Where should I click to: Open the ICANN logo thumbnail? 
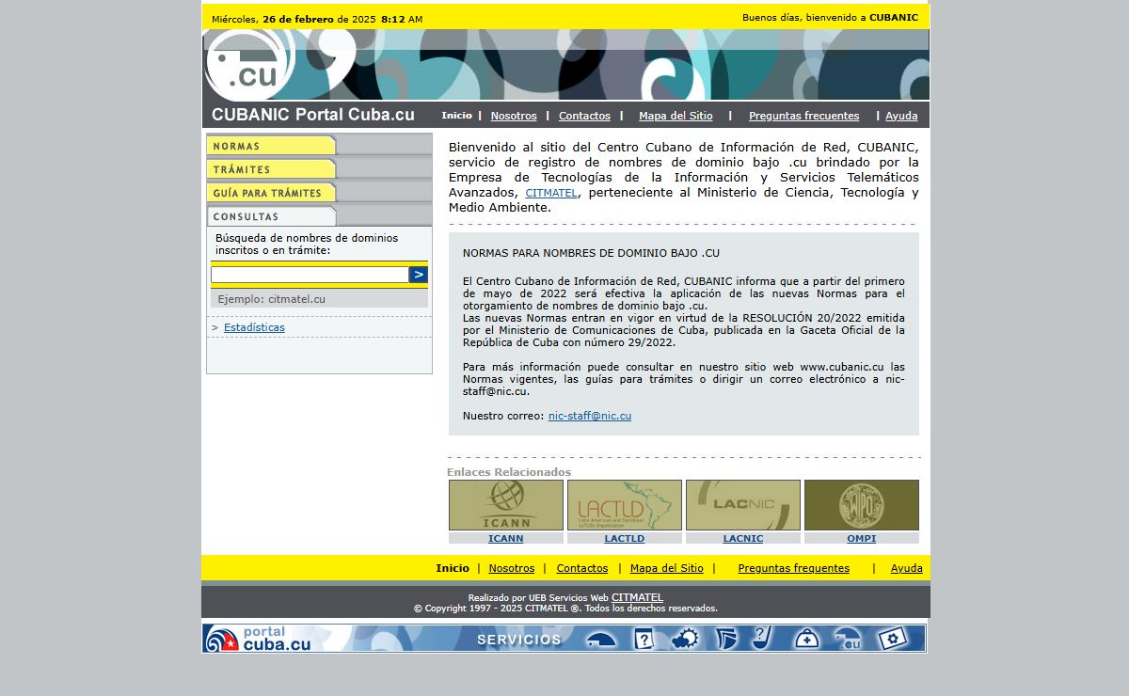click(x=506, y=505)
